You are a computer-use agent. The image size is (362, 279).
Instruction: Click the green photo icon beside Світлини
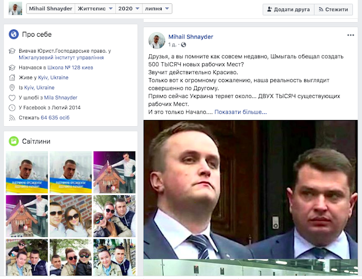click(14, 141)
